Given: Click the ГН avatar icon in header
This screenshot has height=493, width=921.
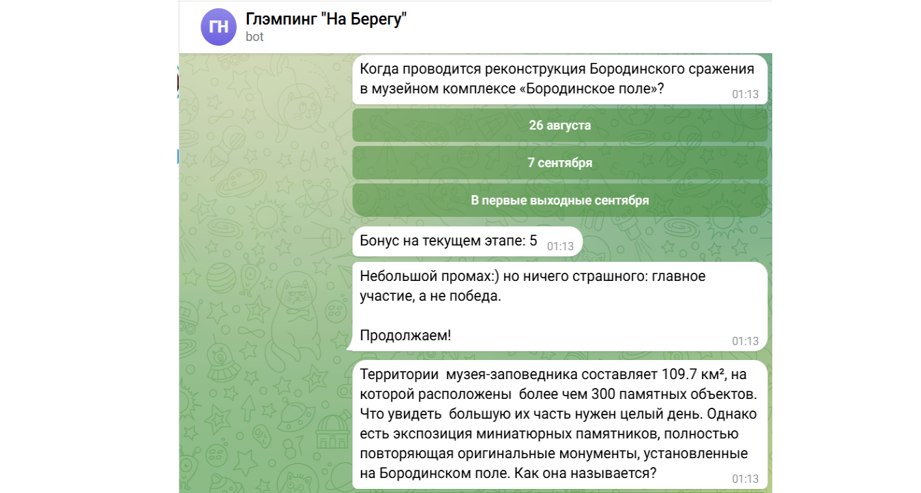Looking at the screenshot, I should pos(218,27).
